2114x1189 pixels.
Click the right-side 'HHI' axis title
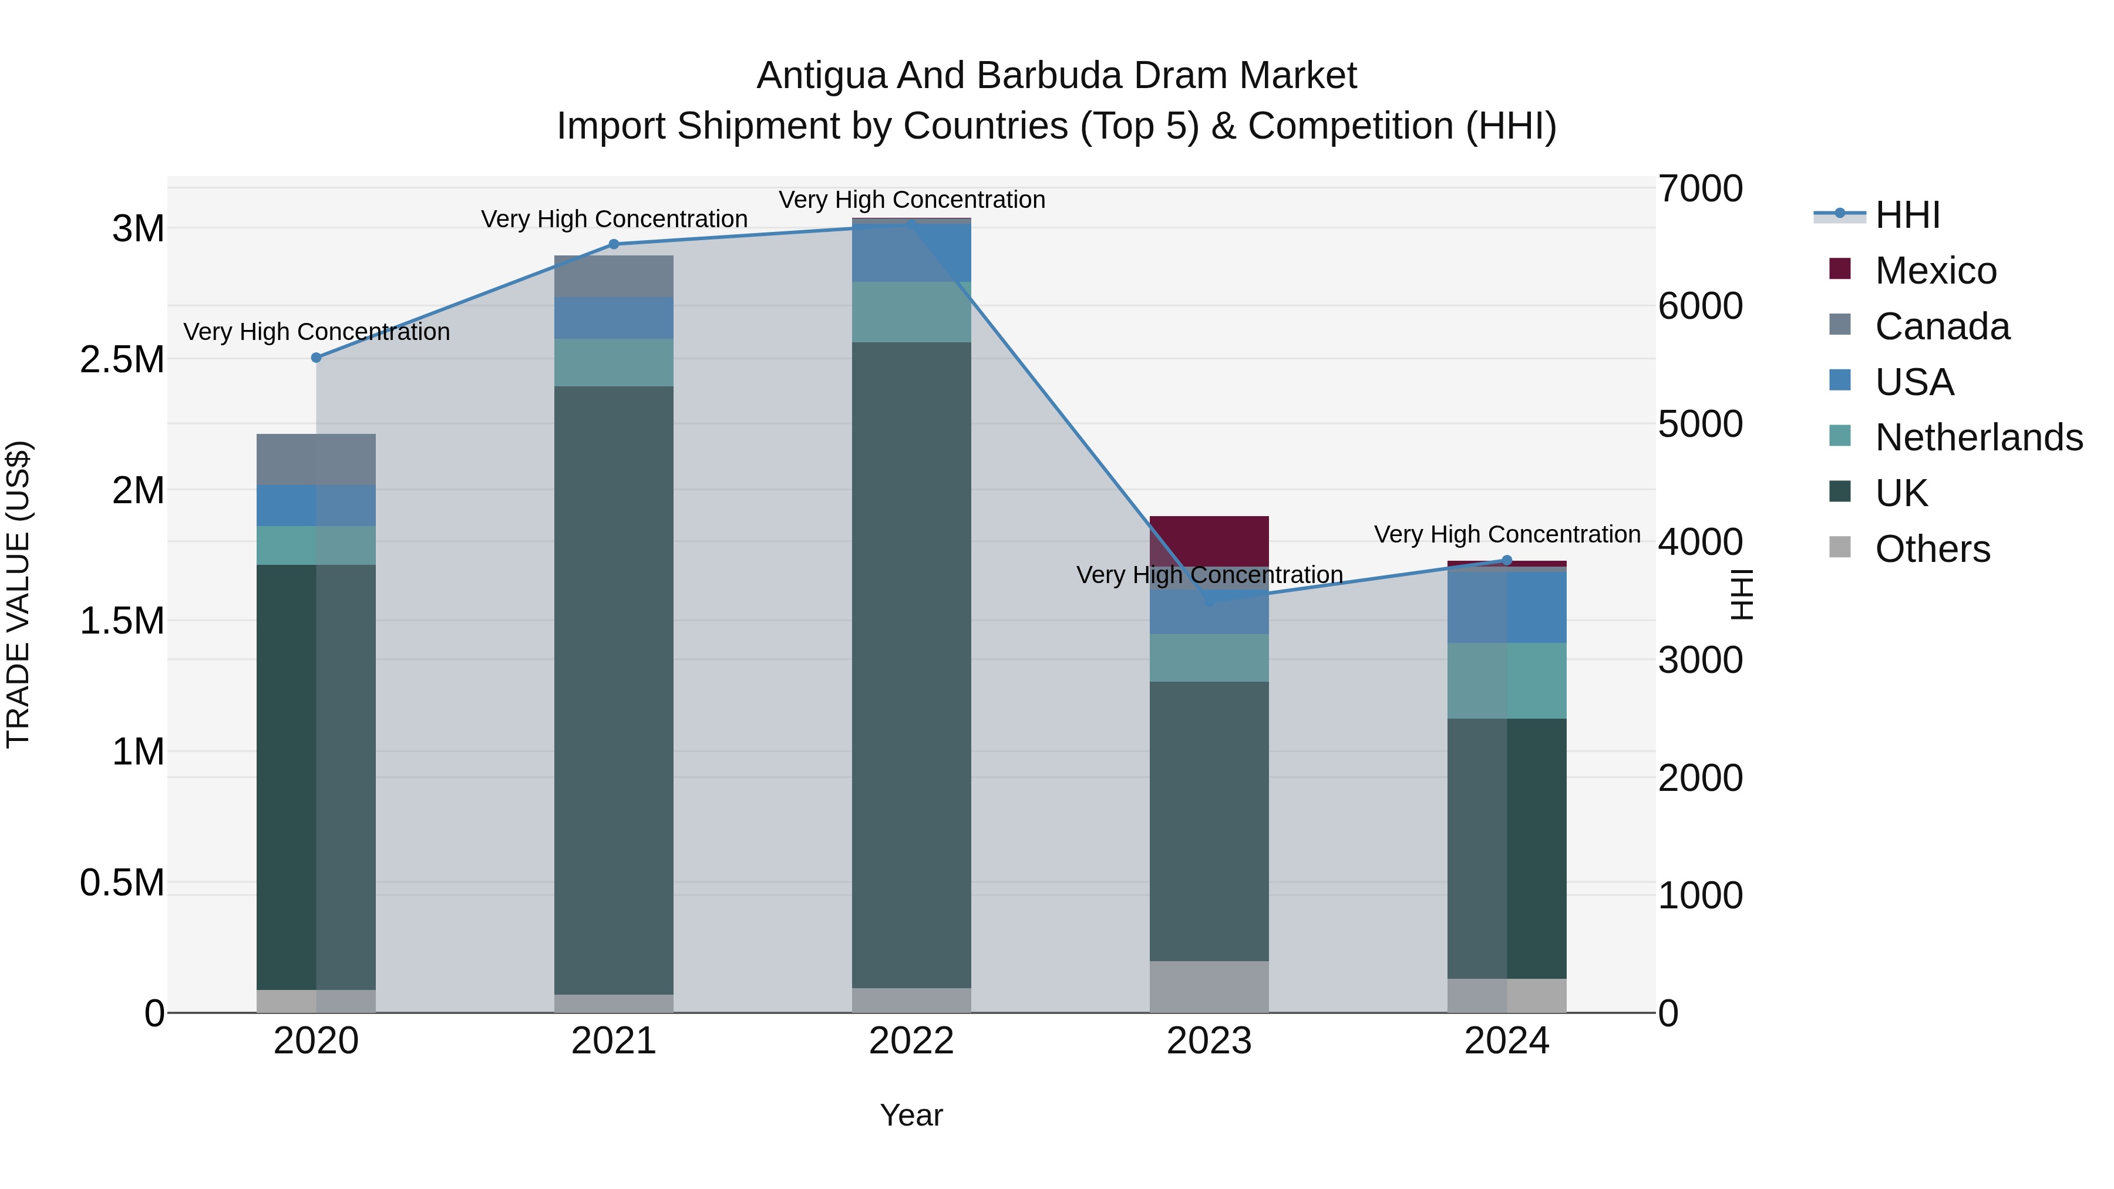(x=1742, y=594)
